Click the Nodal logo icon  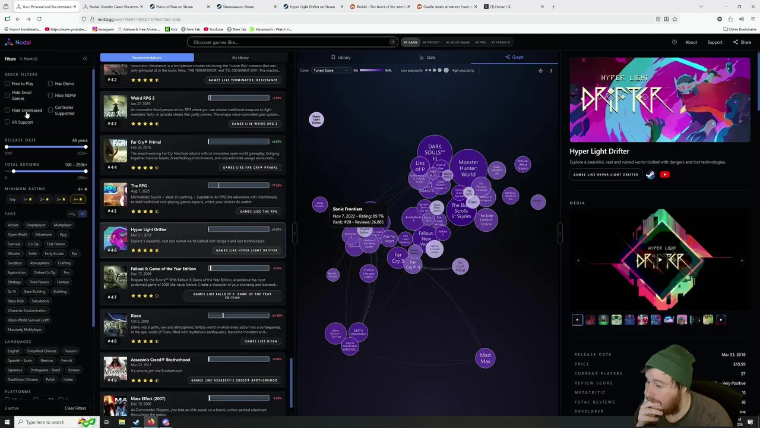(x=8, y=42)
